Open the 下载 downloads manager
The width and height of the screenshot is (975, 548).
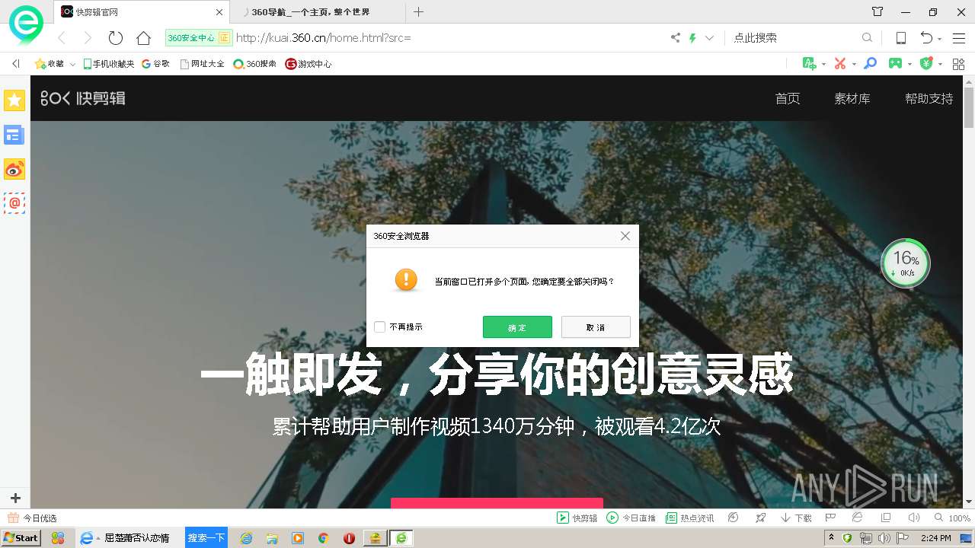pyautogui.click(x=796, y=518)
